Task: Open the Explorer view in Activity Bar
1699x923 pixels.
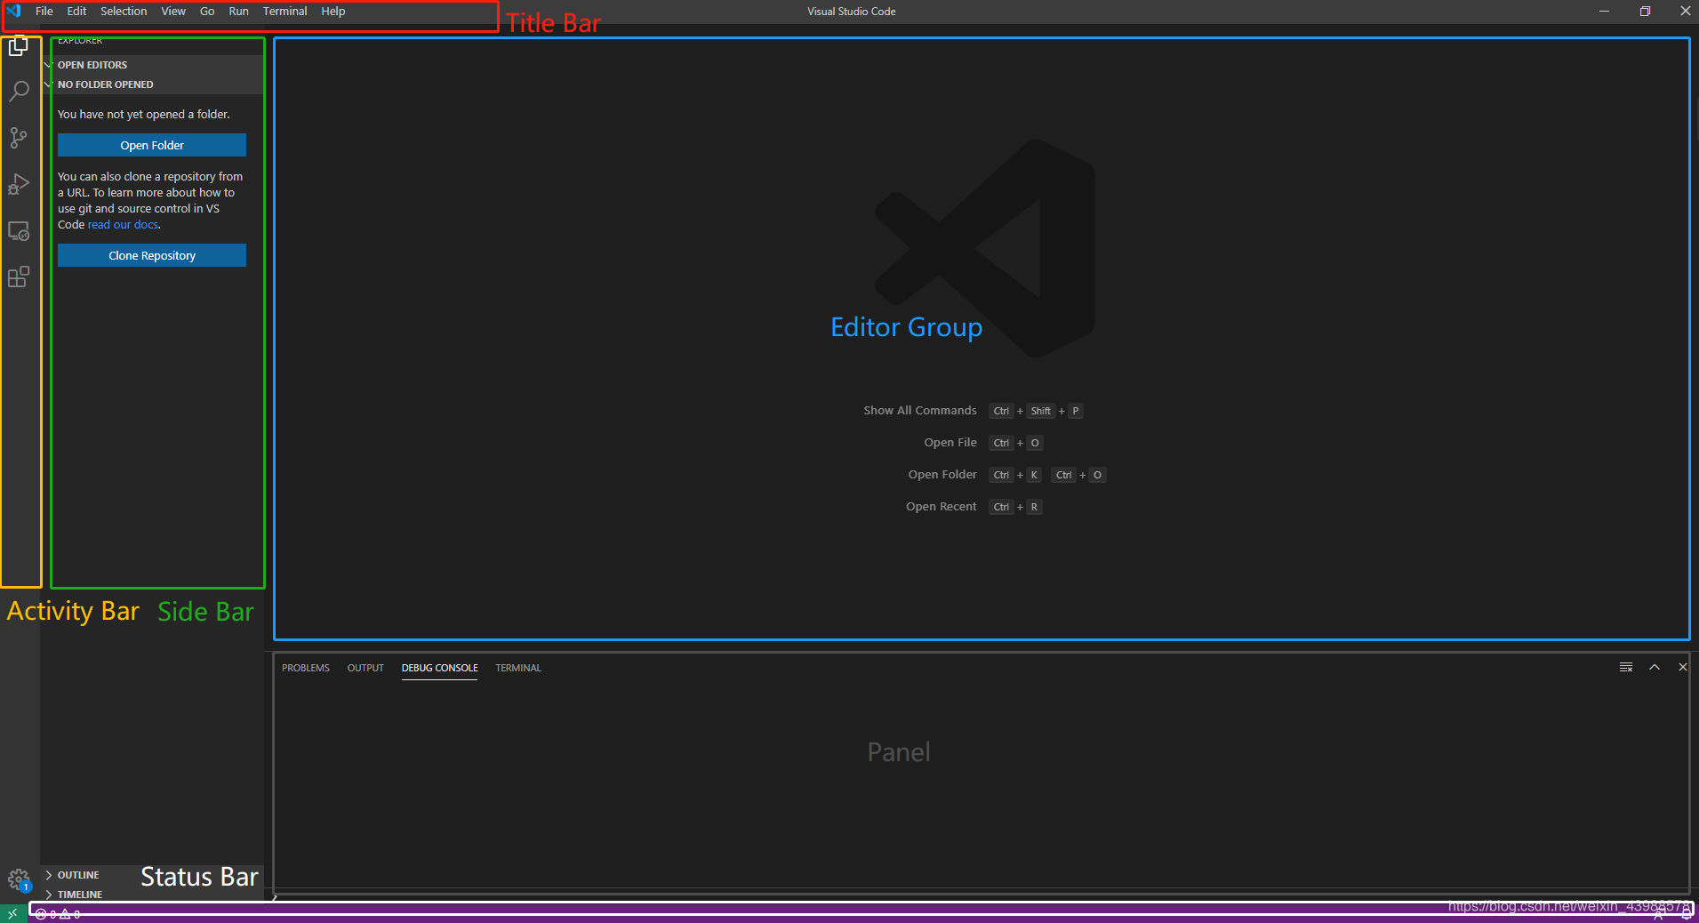Action: (19, 46)
